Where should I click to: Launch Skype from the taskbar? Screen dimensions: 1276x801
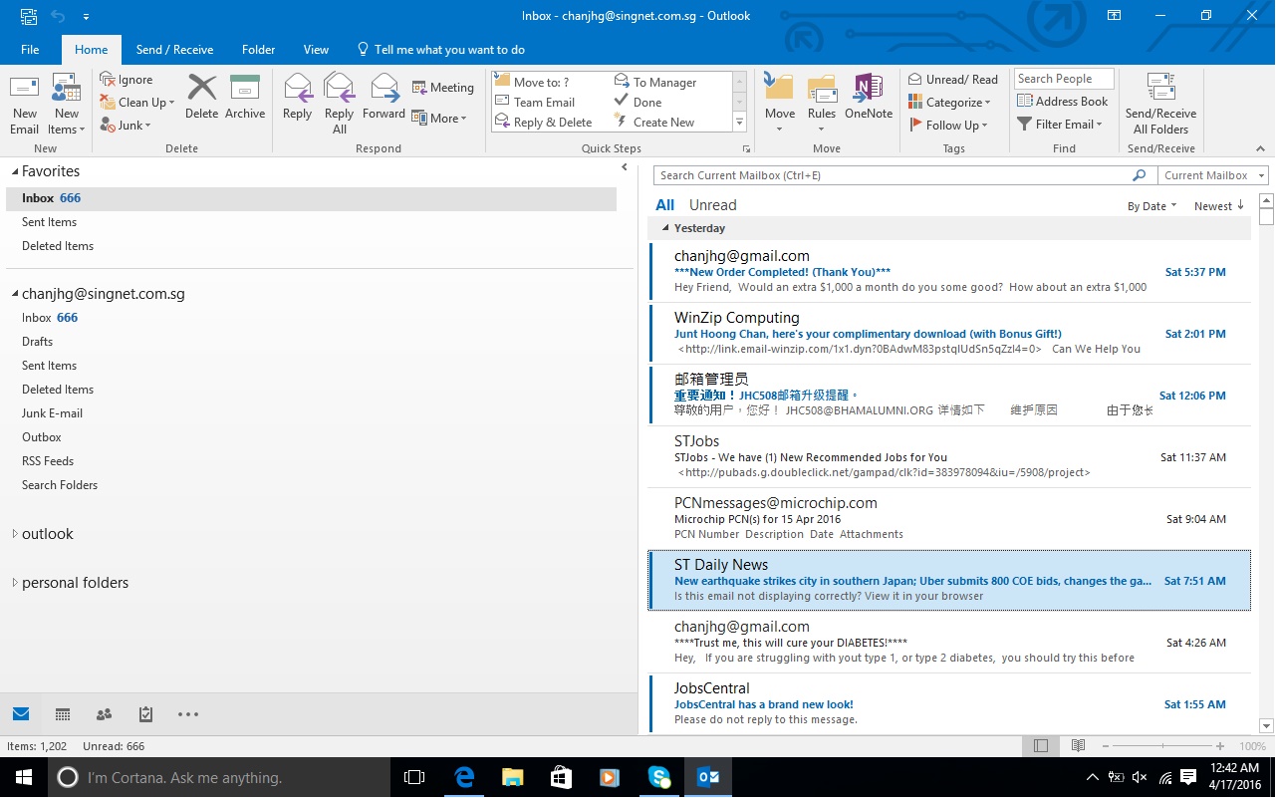[x=659, y=777]
